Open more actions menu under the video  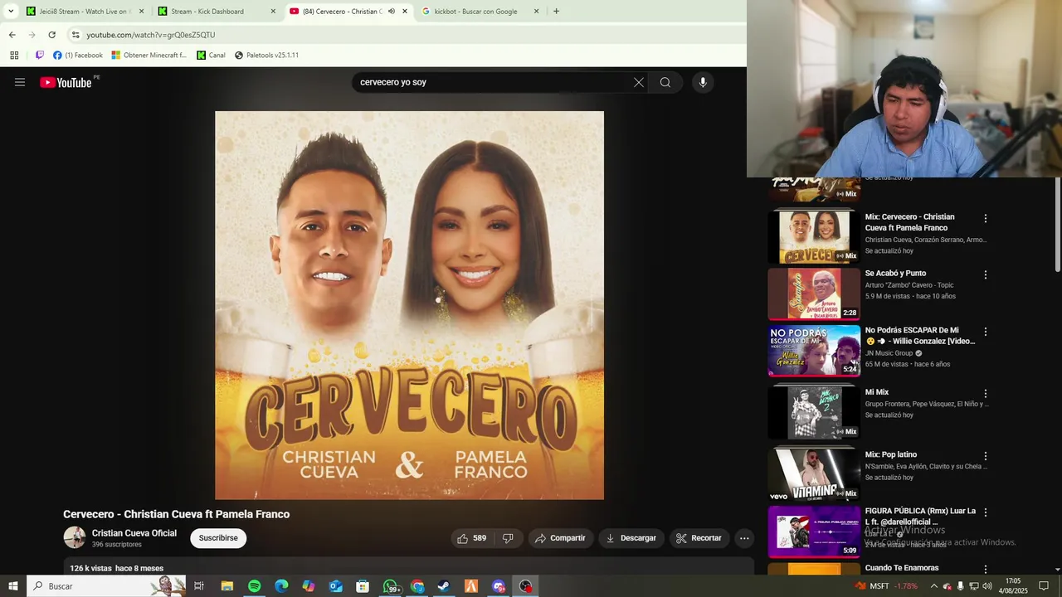click(744, 538)
